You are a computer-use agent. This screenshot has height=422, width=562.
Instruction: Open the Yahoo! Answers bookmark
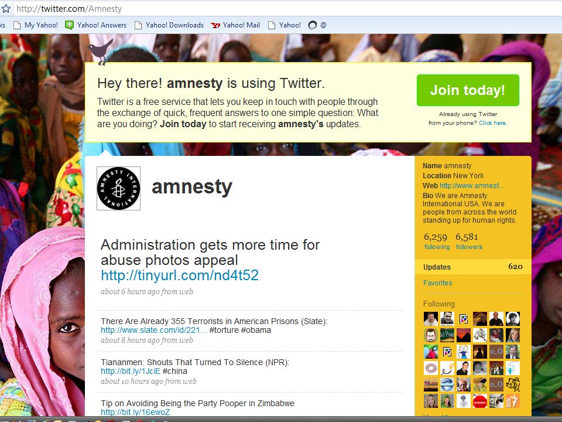pyautogui.click(x=95, y=25)
